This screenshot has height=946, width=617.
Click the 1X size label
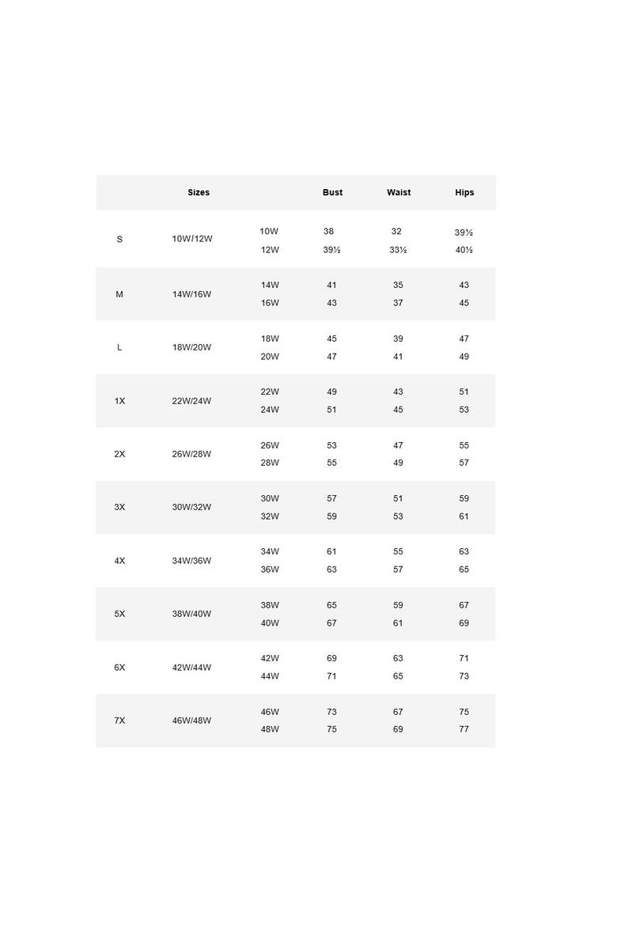[x=119, y=401]
